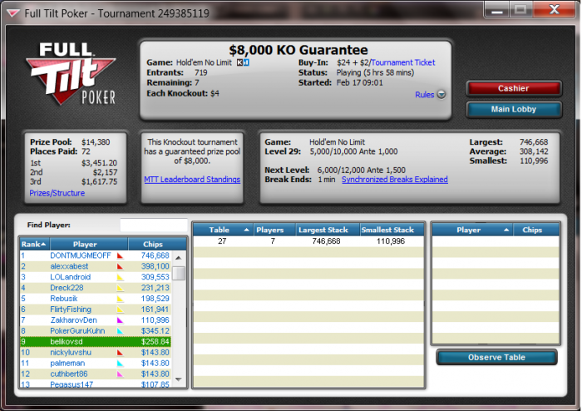The height and width of the screenshot is (411, 582).
Task: Select table 27 row
Action: point(308,241)
